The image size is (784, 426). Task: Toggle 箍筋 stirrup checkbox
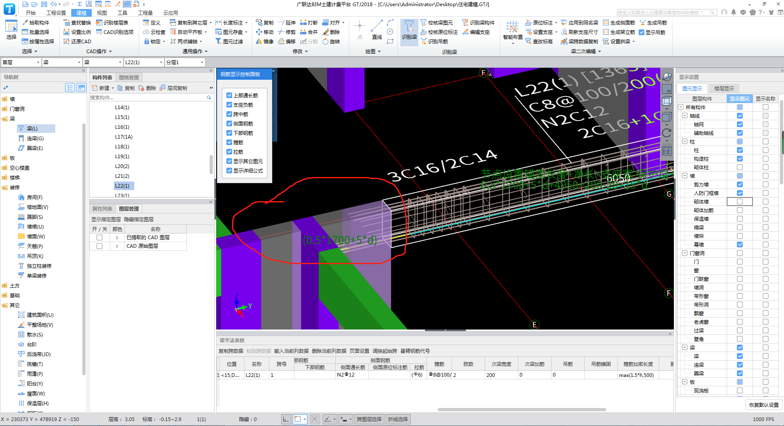(229, 142)
